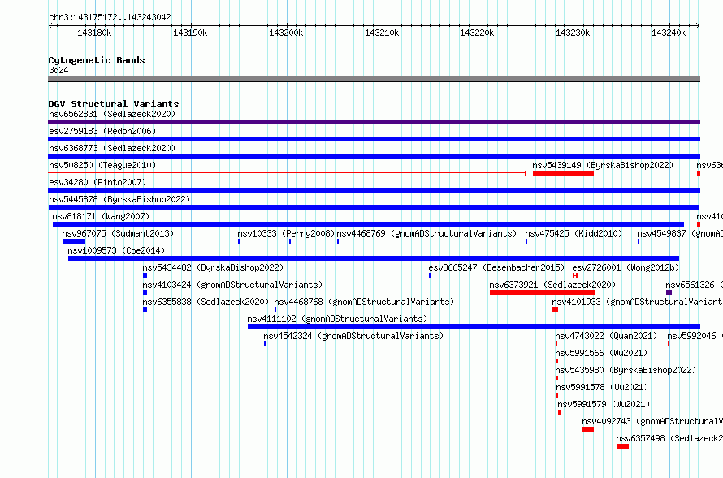Open the esv2726001 (Wong2012b) label

coord(626,267)
